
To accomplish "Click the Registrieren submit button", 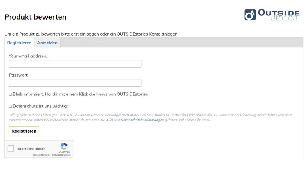I will pyautogui.click(x=24, y=131).
